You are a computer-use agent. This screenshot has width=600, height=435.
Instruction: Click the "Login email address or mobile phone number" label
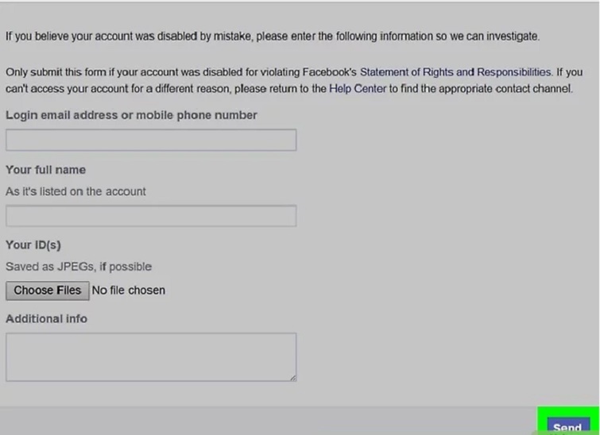[x=131, y=115]
